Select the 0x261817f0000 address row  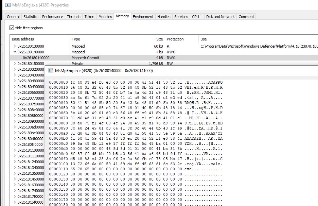pyautogui.click(x=31, y=196)
